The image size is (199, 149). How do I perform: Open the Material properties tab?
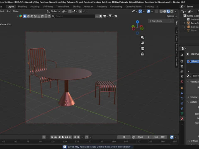tap(182, 119)
